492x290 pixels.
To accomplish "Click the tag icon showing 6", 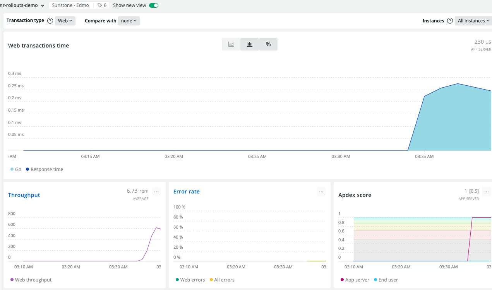I will 102,5.
